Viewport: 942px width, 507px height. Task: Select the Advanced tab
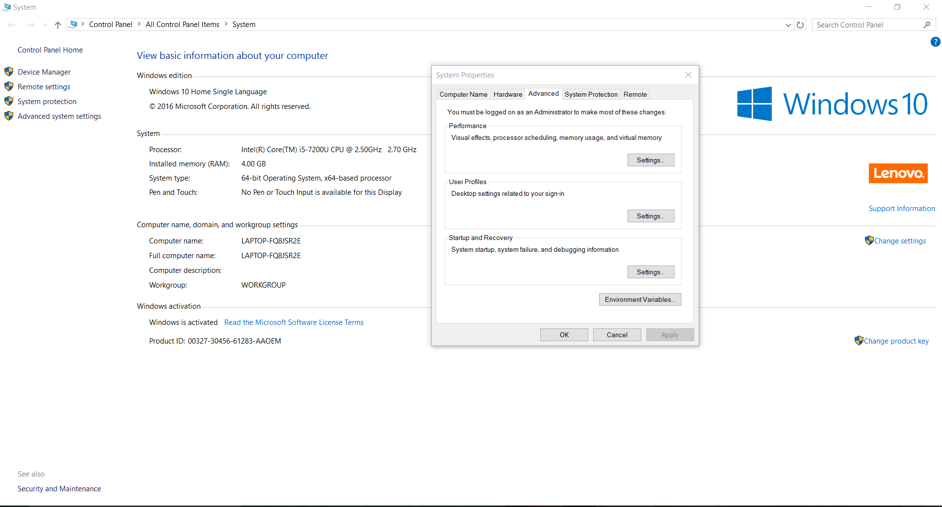543,93
